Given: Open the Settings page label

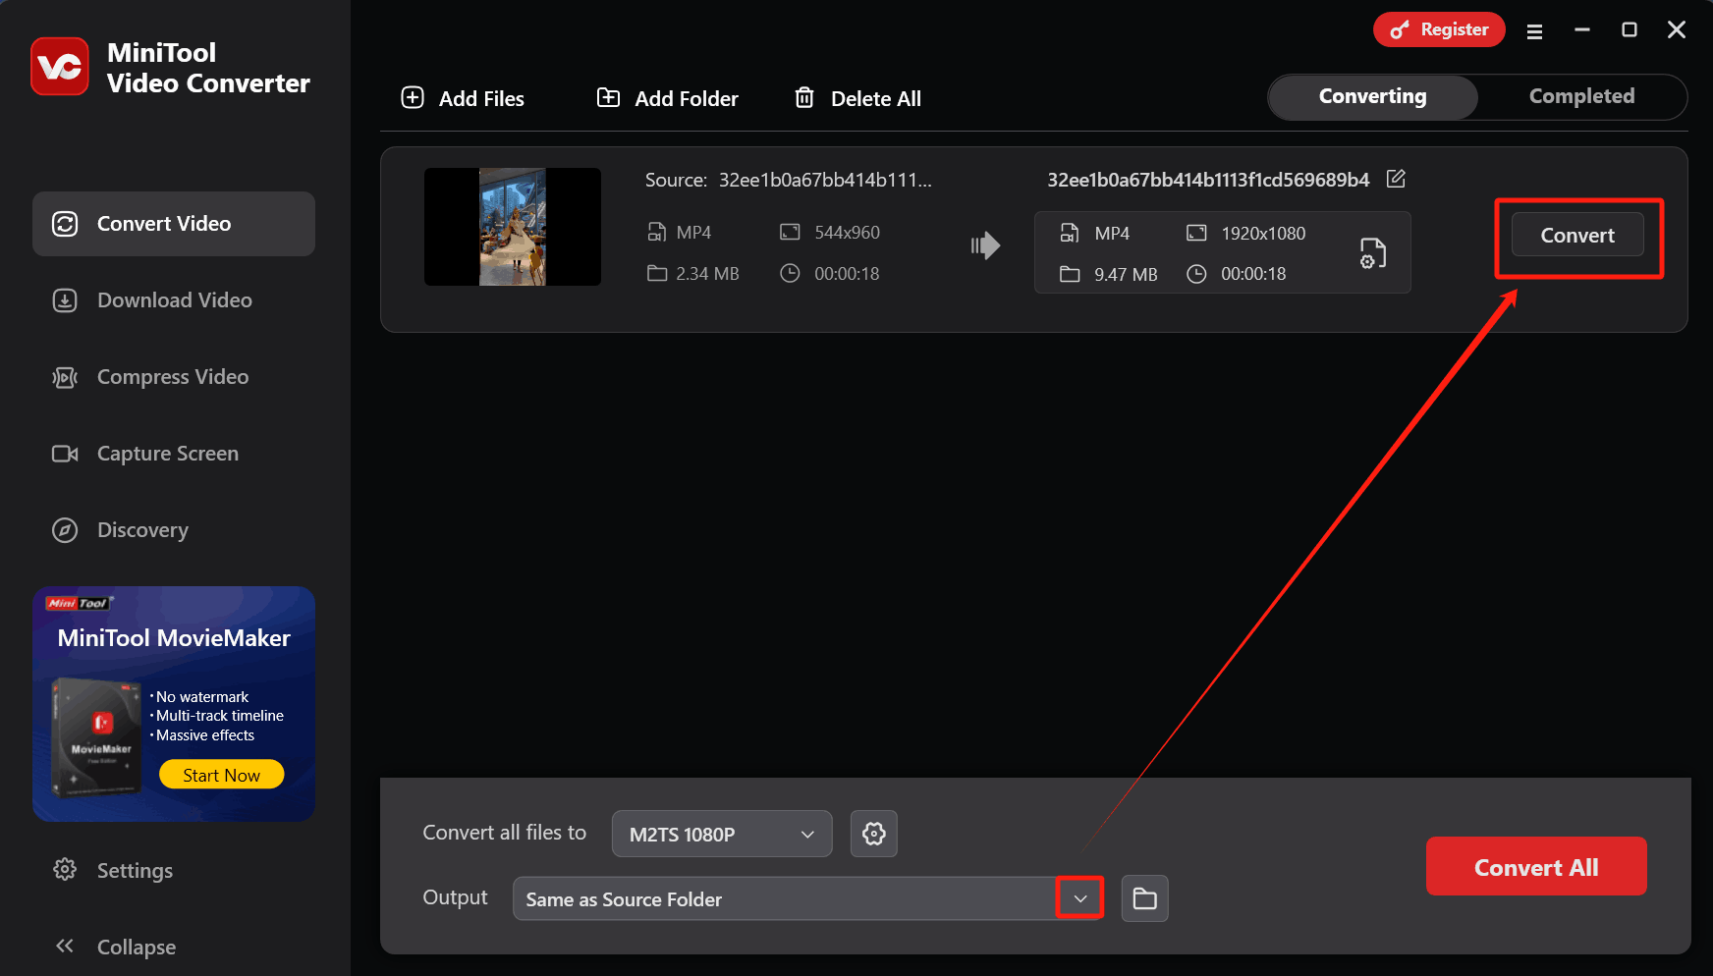Looking at the screenshot, I should [135, 871].
